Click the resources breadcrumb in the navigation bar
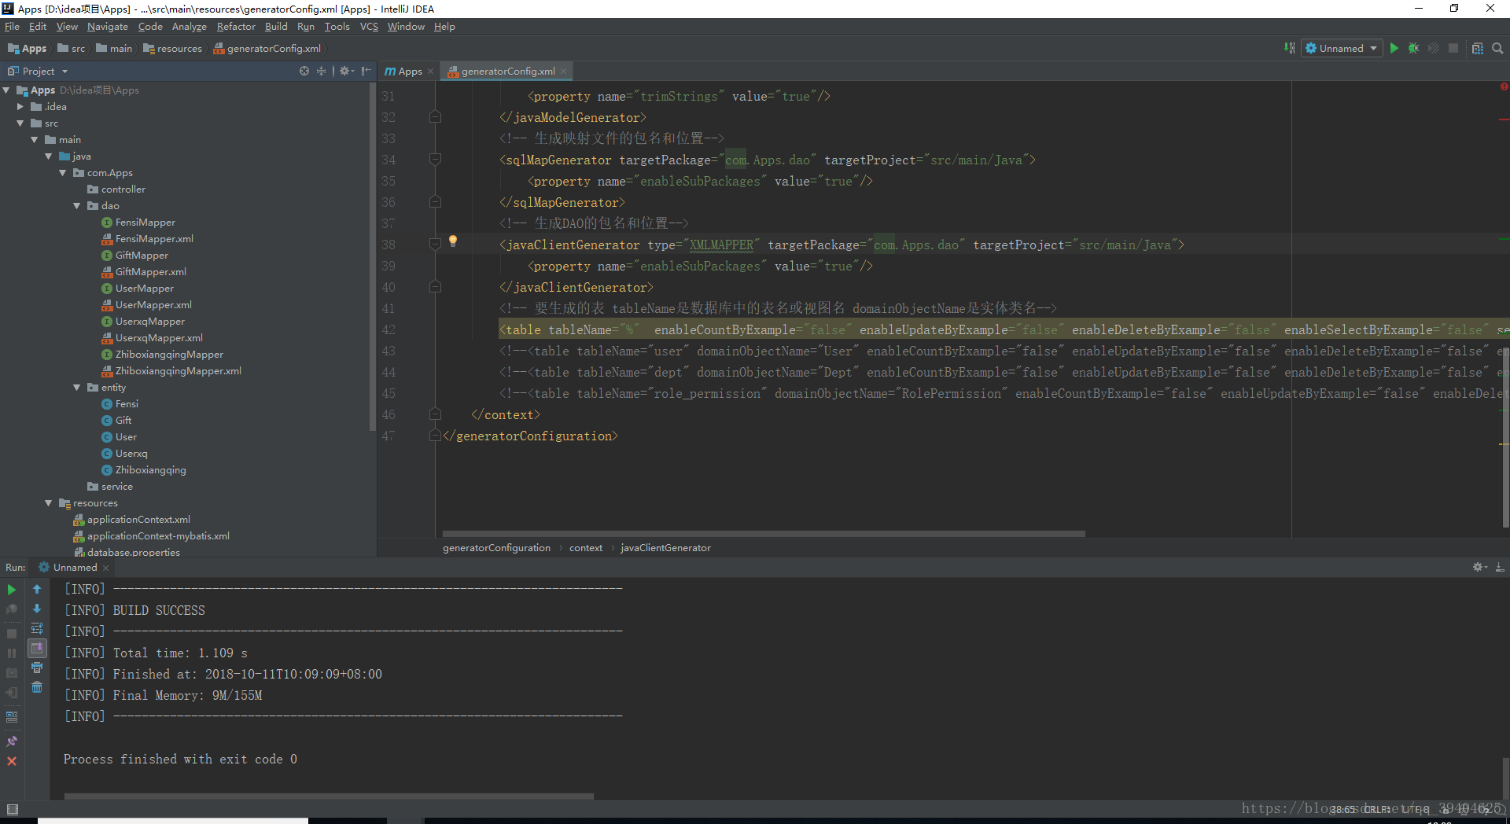 pos(173,48)
